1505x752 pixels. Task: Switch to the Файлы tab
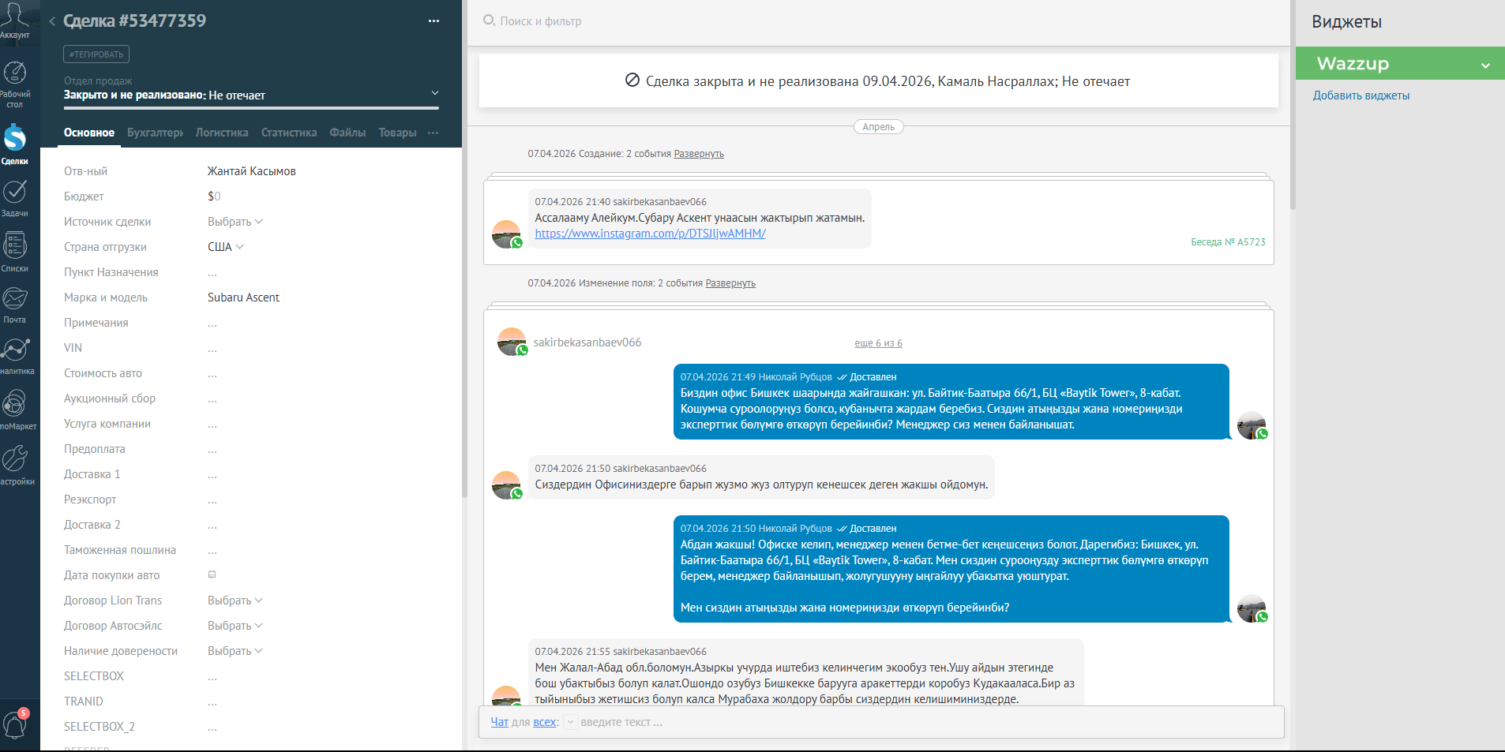pyautogui.click(x=347, y=133)
